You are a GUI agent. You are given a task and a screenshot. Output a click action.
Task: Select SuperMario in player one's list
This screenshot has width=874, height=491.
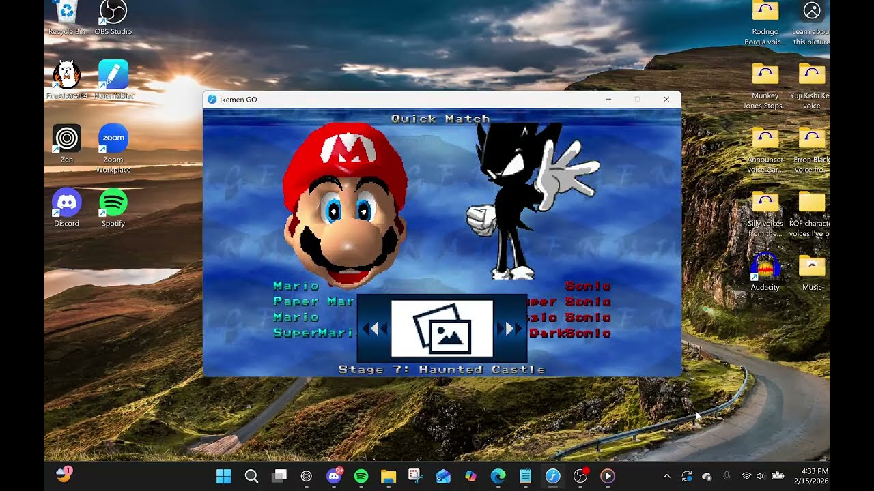(314, 333)
